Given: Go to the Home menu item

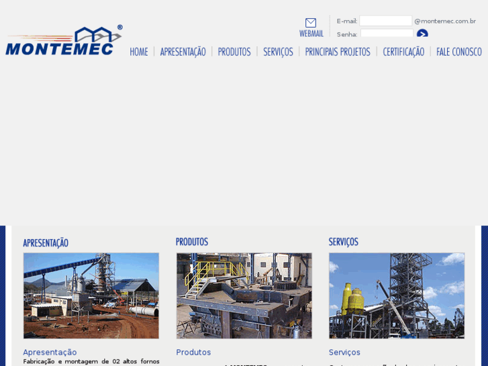Looking at the screenshot, I should point(139,52).
